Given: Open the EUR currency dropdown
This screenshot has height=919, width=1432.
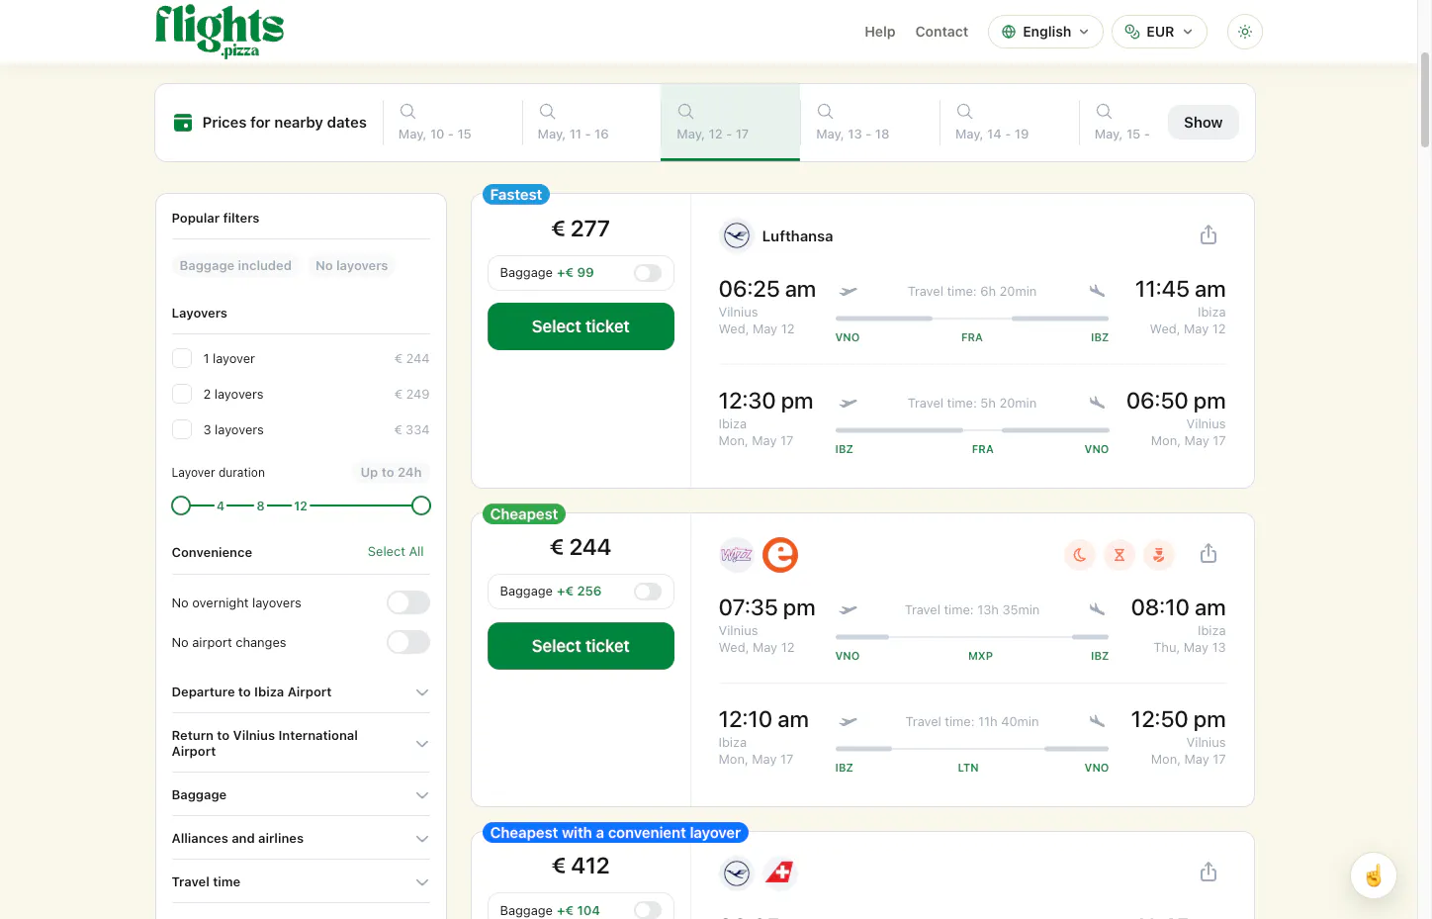Looking at the screenshot, I should coord(1159,32).
